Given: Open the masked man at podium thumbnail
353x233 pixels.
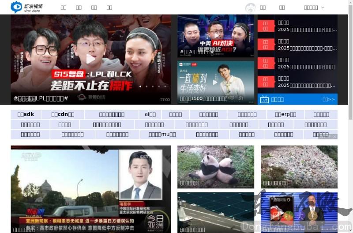Looking at the screenshot, I should tap(299, 213).
